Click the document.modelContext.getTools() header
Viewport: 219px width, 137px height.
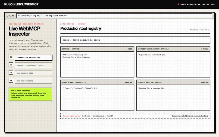[173, 49]
